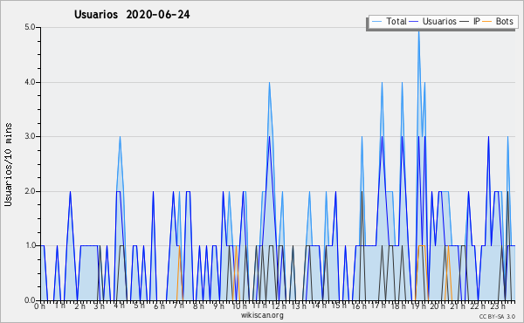This screenshot has width=524, height=323.
Task: Click the 'Usuarios 2020-06-24' chart title
Action: pos(132,14)
